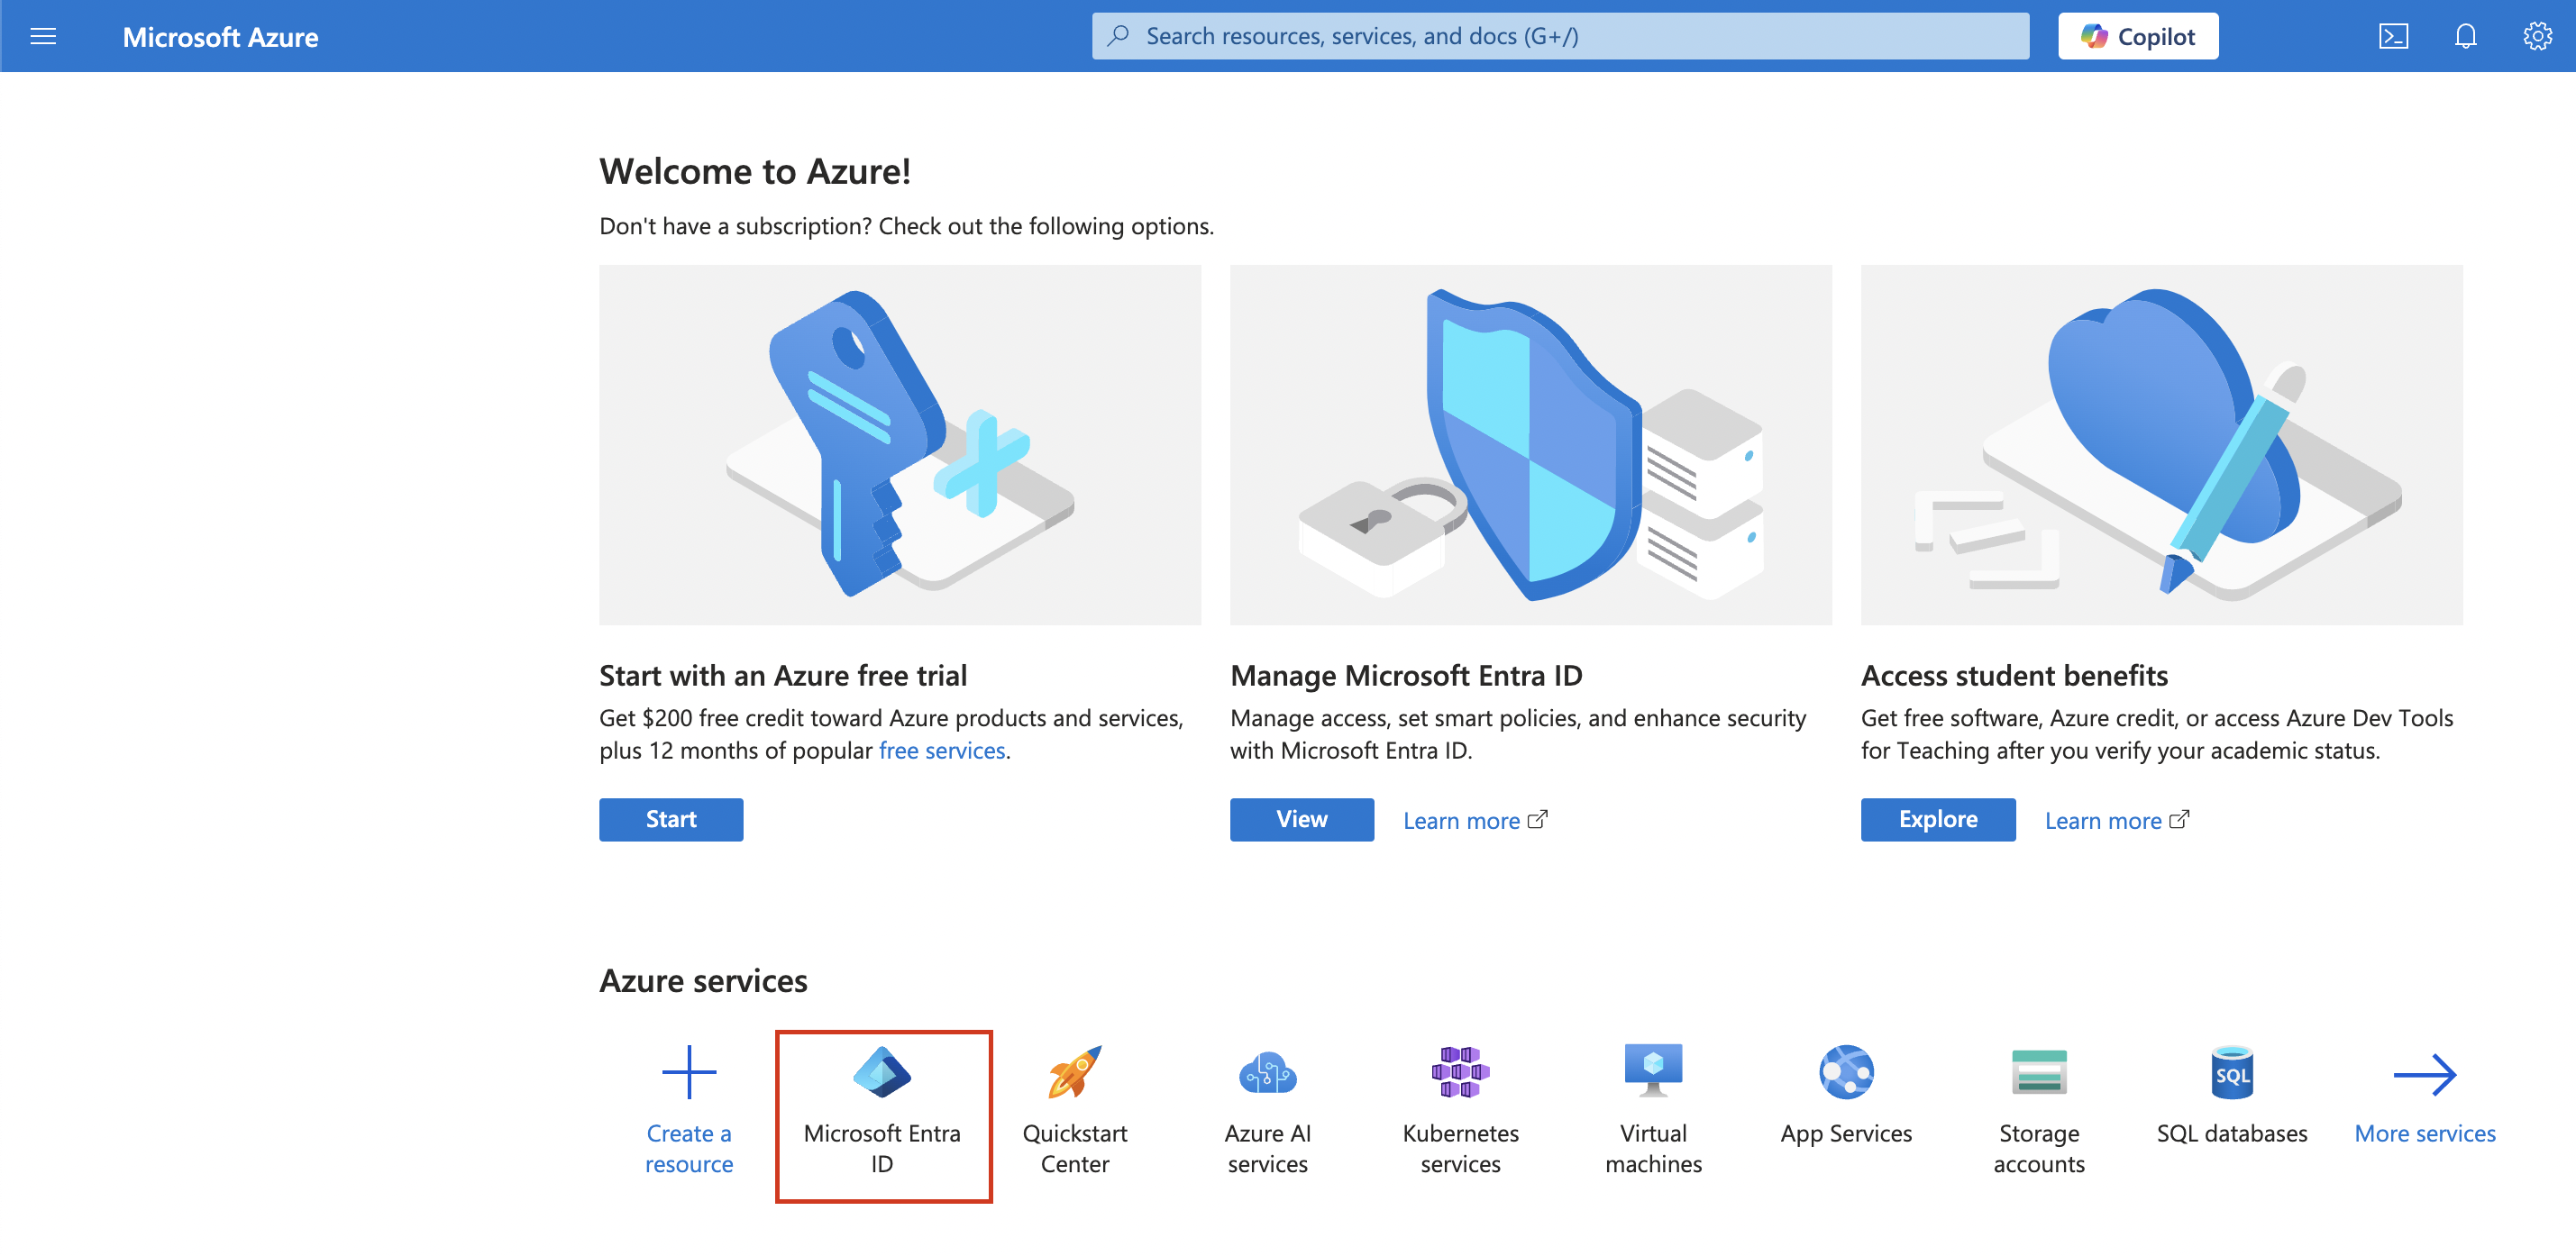This screenshot has height=1256, width=2576.
Task: Open the free services link
Action: [x=941, y=750]
